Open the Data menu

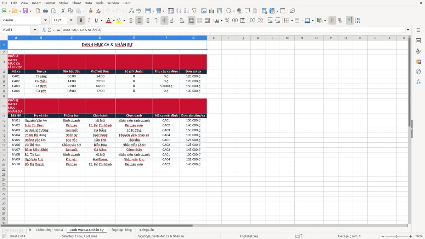click(x=88, y=3)
